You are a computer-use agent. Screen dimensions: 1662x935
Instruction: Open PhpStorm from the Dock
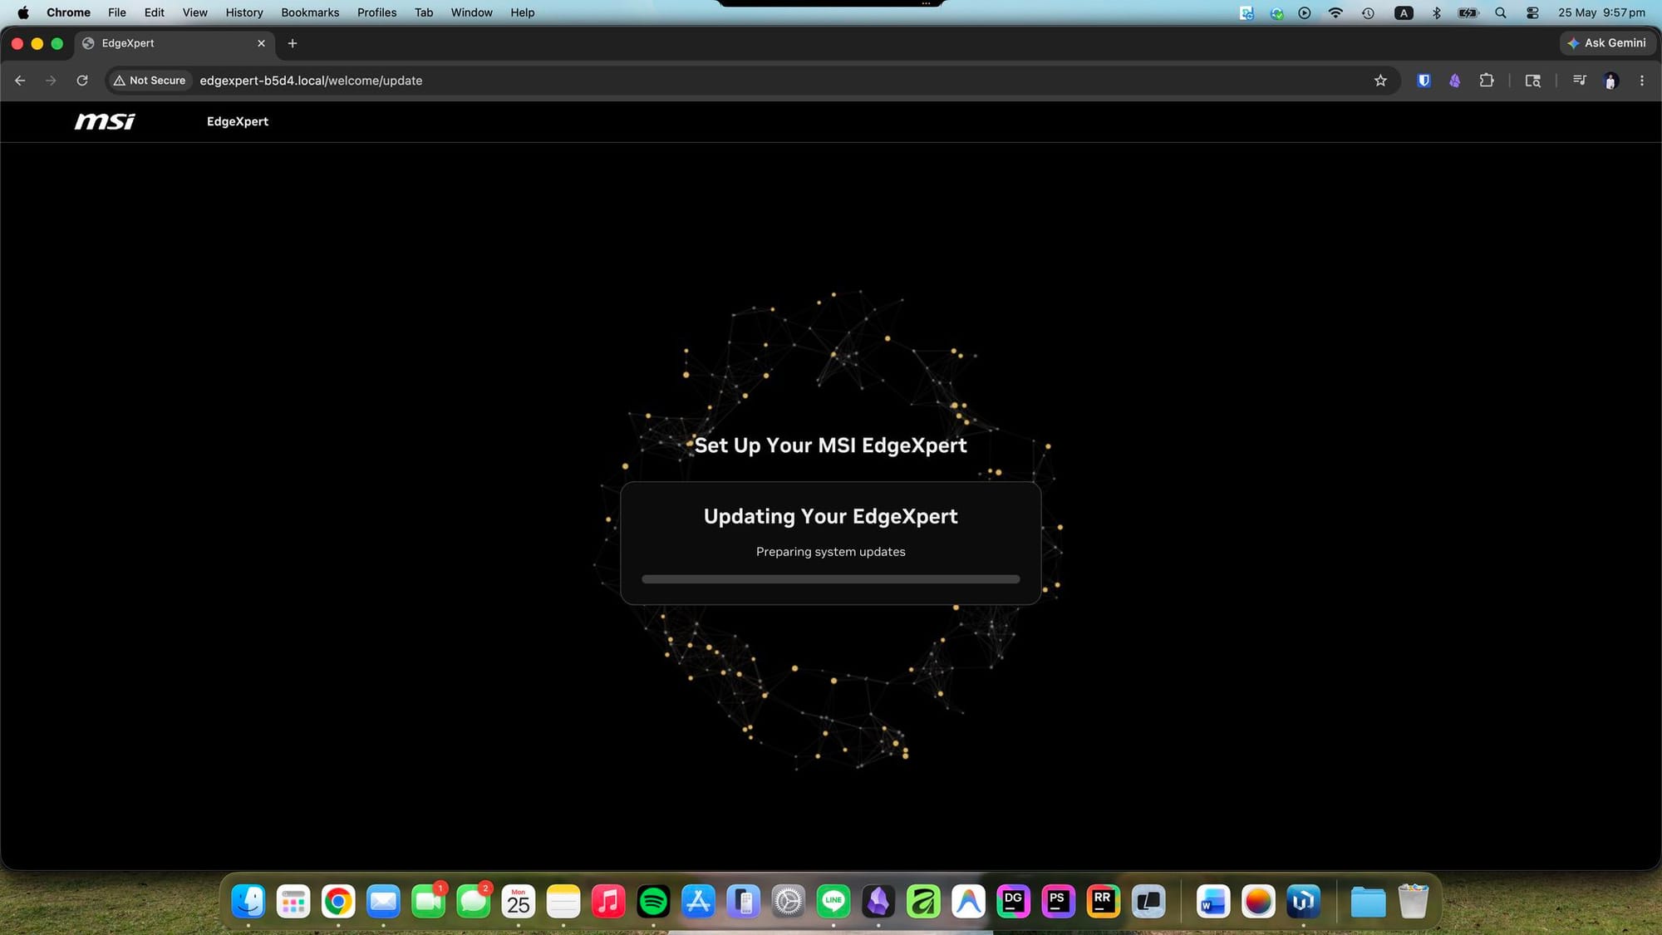click(x=1058, y=901)
